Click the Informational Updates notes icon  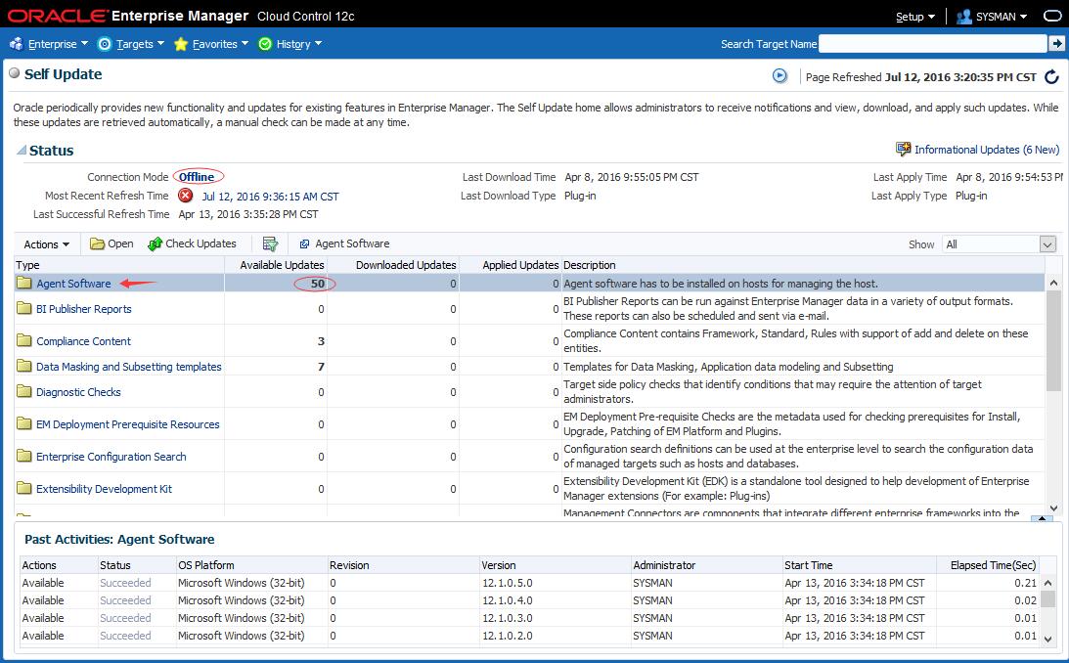click(x=904, y=150)
